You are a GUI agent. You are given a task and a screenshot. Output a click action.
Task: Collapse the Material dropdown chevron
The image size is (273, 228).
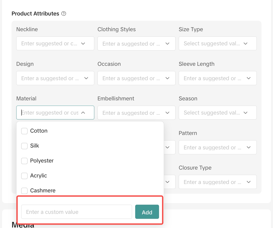point(83,113)
